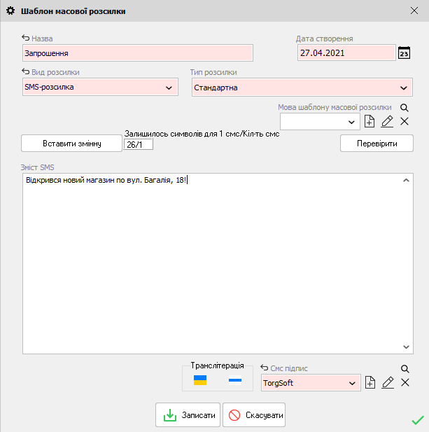Expand the template language dropdown
This screenshot has width=429, height=432.
pyautogui.click(x=351, y=122)
